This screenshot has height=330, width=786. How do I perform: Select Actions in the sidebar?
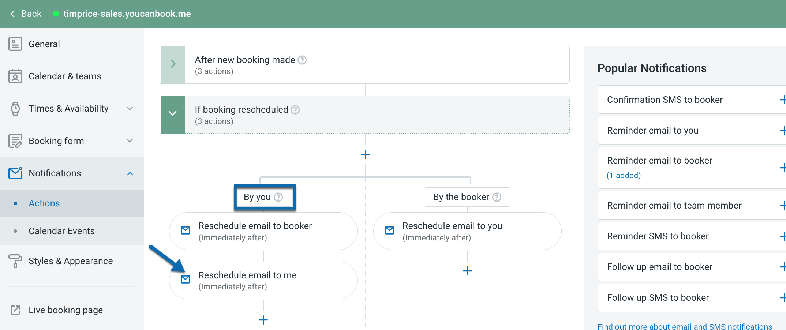point(44,203)
